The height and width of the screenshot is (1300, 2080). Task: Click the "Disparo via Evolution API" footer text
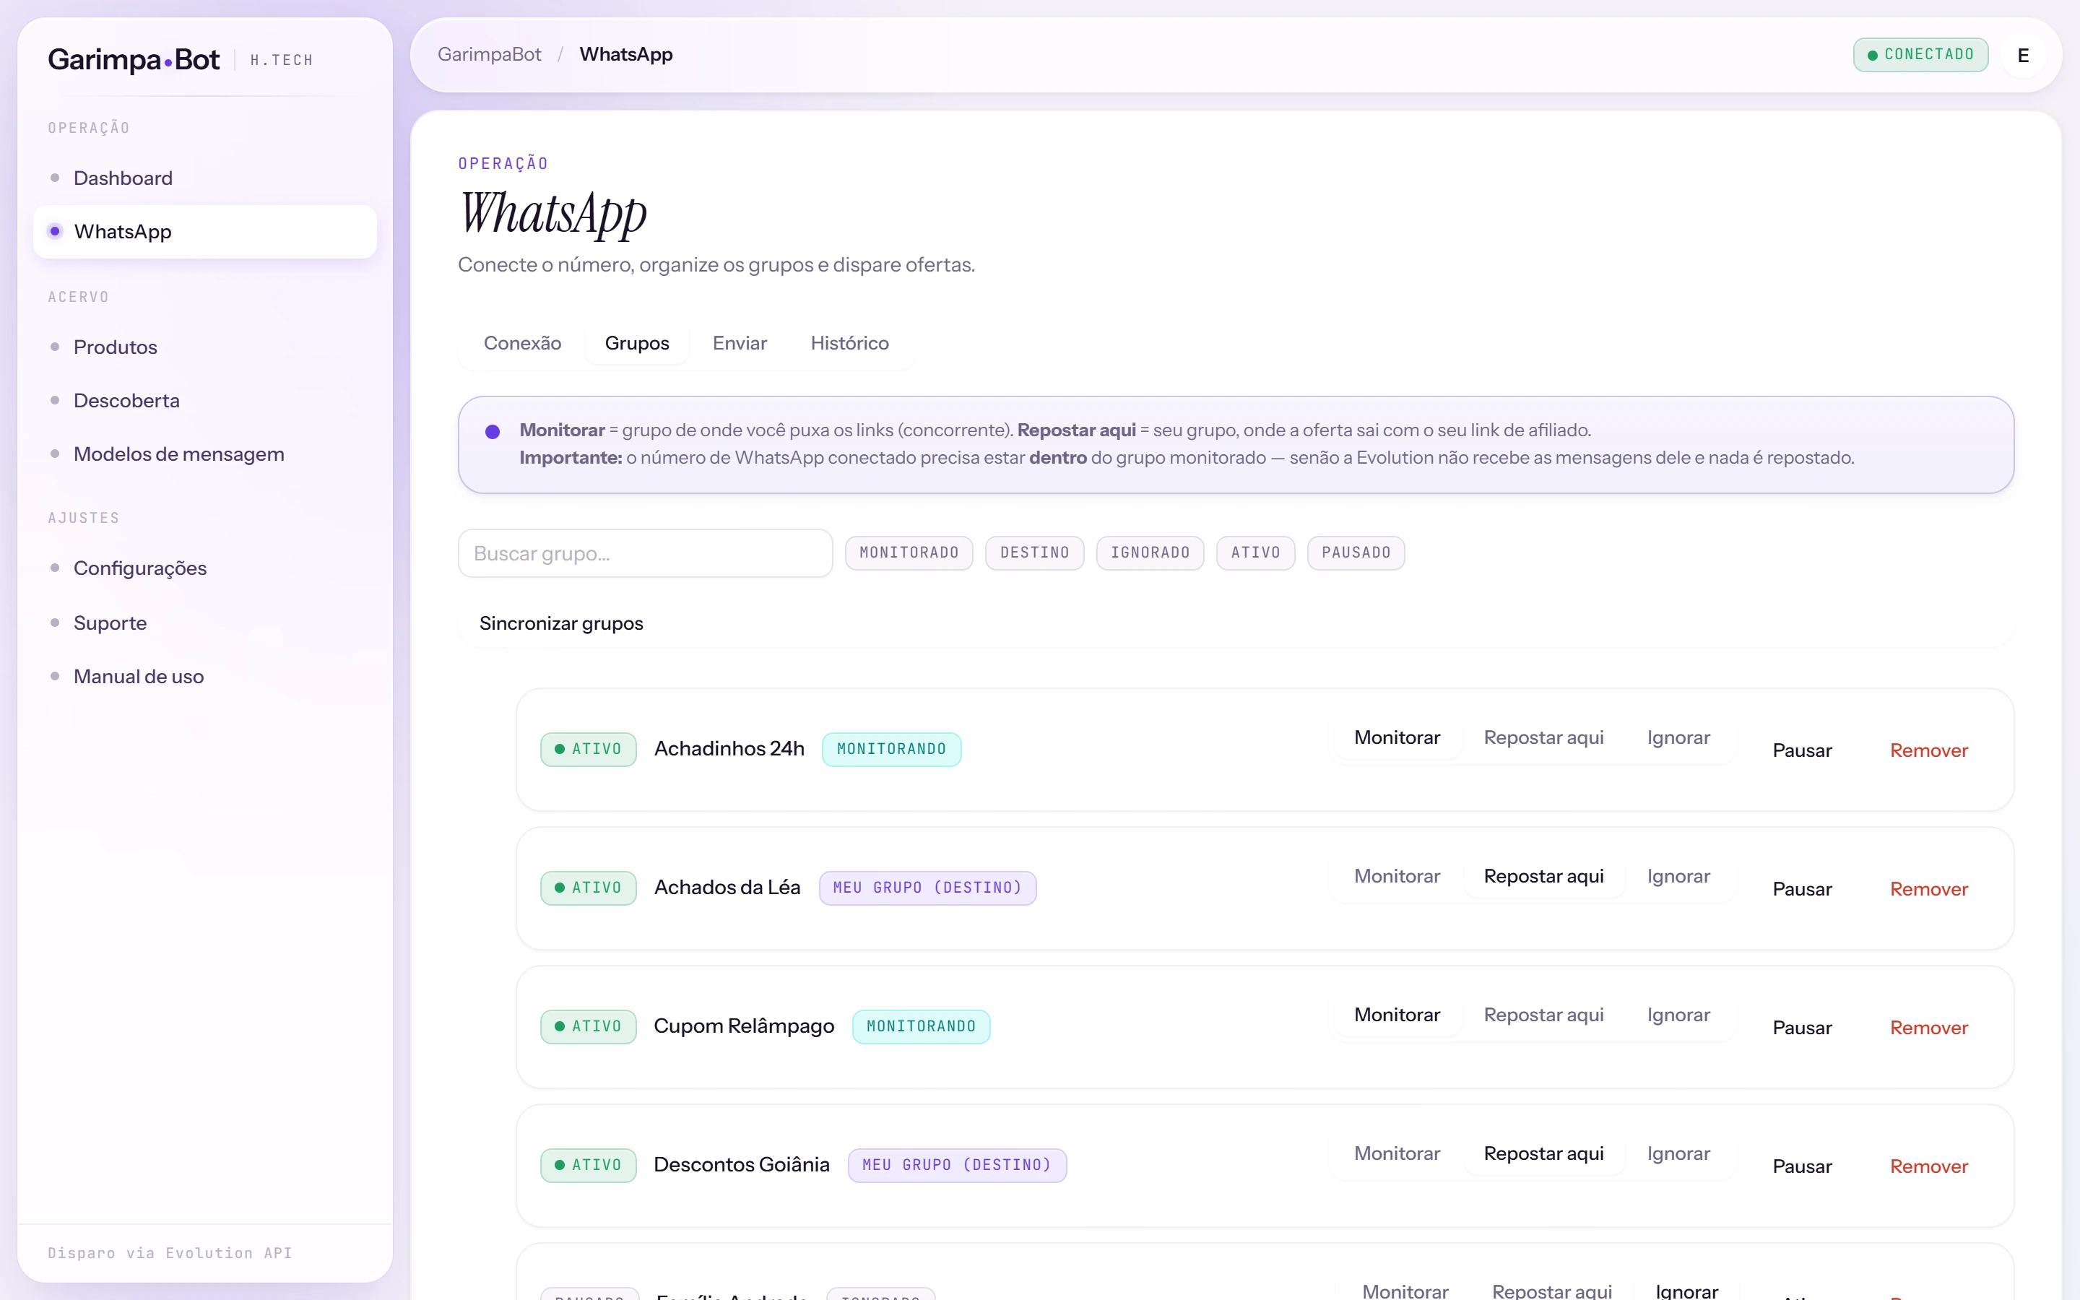[169, 1253]
